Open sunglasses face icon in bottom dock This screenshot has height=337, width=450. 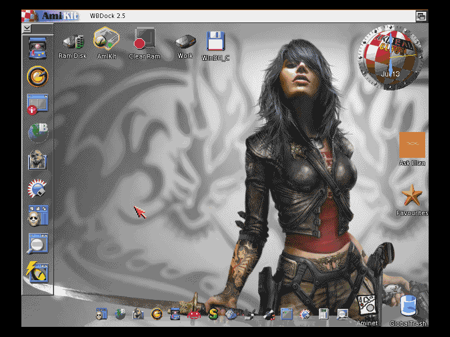click(102, 314)
